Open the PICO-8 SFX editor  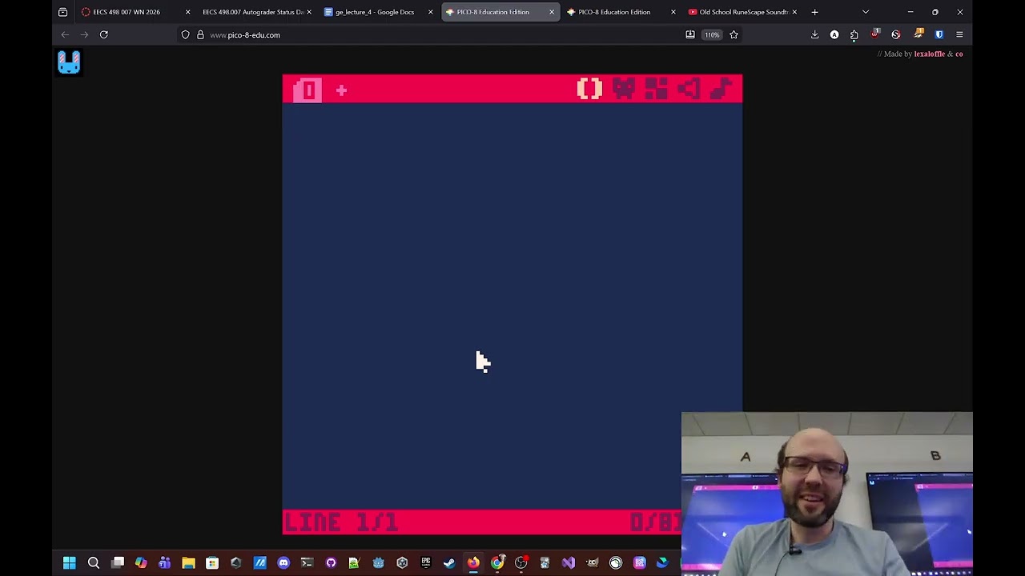689,89
